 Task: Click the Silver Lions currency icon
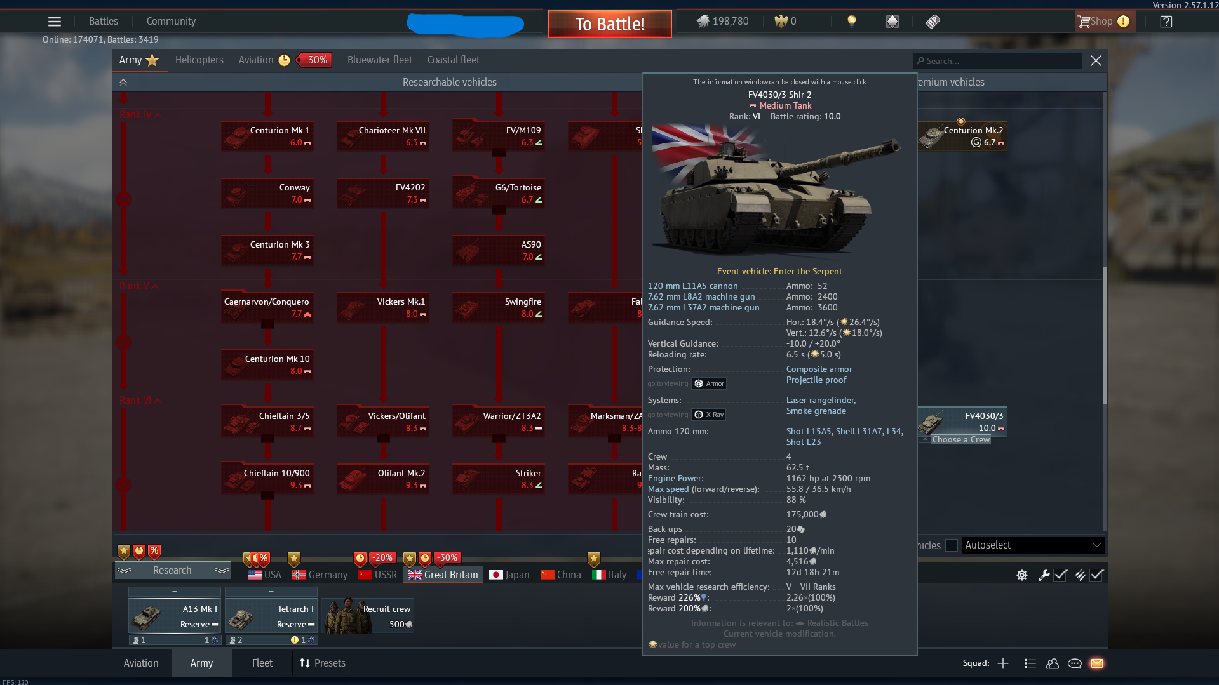pos(703,22)
